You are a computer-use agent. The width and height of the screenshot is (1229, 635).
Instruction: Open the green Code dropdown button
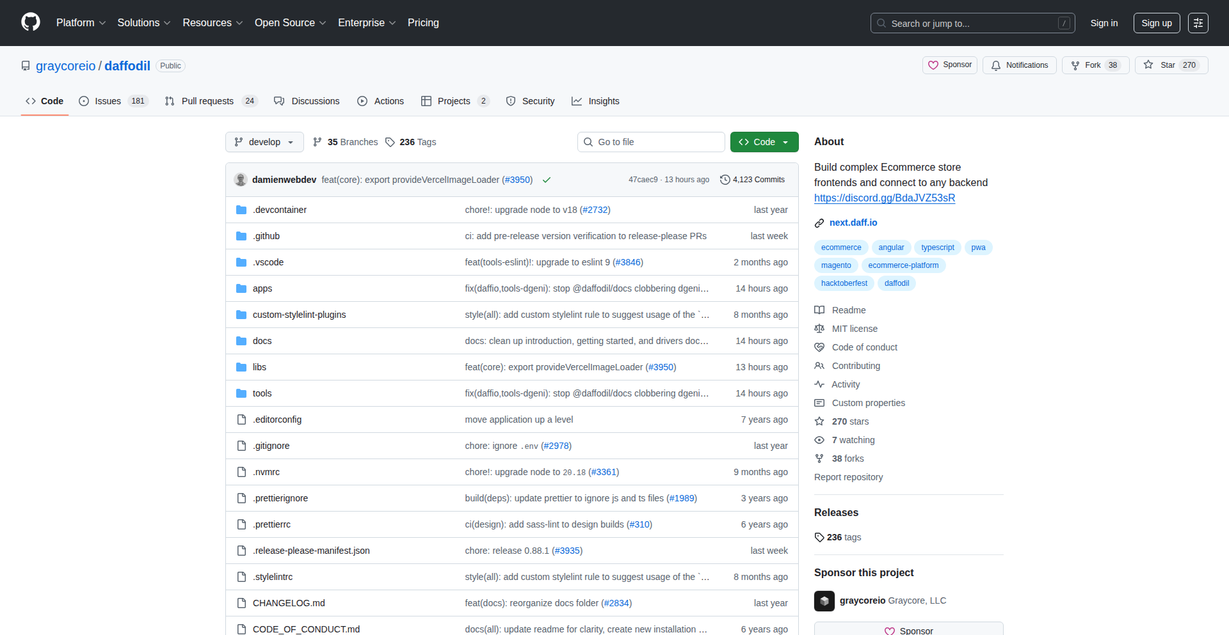764,142
